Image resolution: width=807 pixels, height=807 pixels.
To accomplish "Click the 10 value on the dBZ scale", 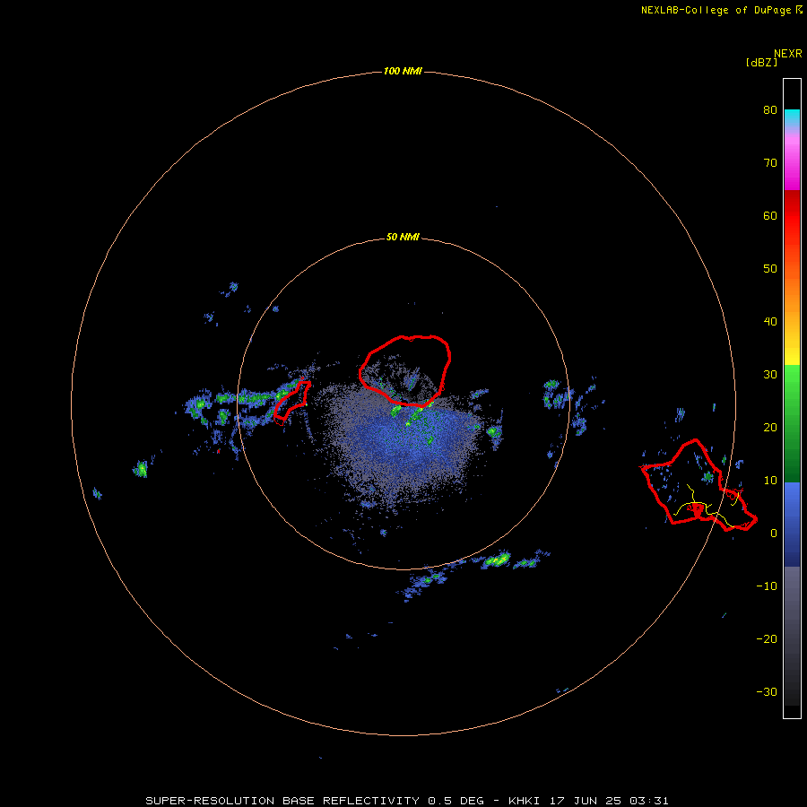I will point(770,481).
